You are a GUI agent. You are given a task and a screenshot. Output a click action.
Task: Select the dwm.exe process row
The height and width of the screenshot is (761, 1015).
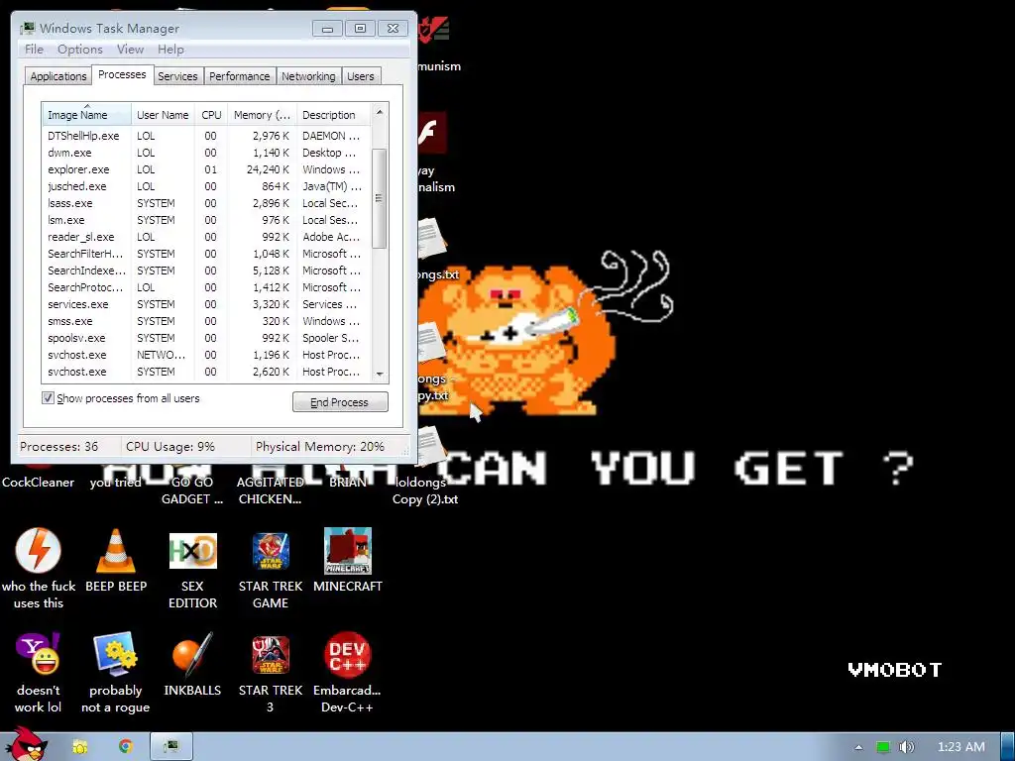pyautogui.click(x=207, y=153)
